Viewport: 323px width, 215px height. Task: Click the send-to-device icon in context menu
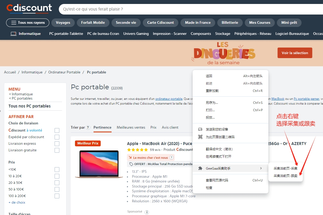pyautogui.click(x=200, y=129)
